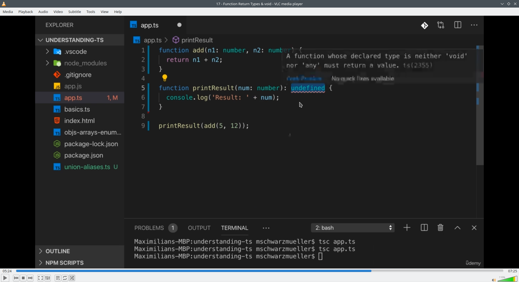Viewport: 519px width, 282px height.
Task: Toggle the playlist view
Action: click(58, 278)
